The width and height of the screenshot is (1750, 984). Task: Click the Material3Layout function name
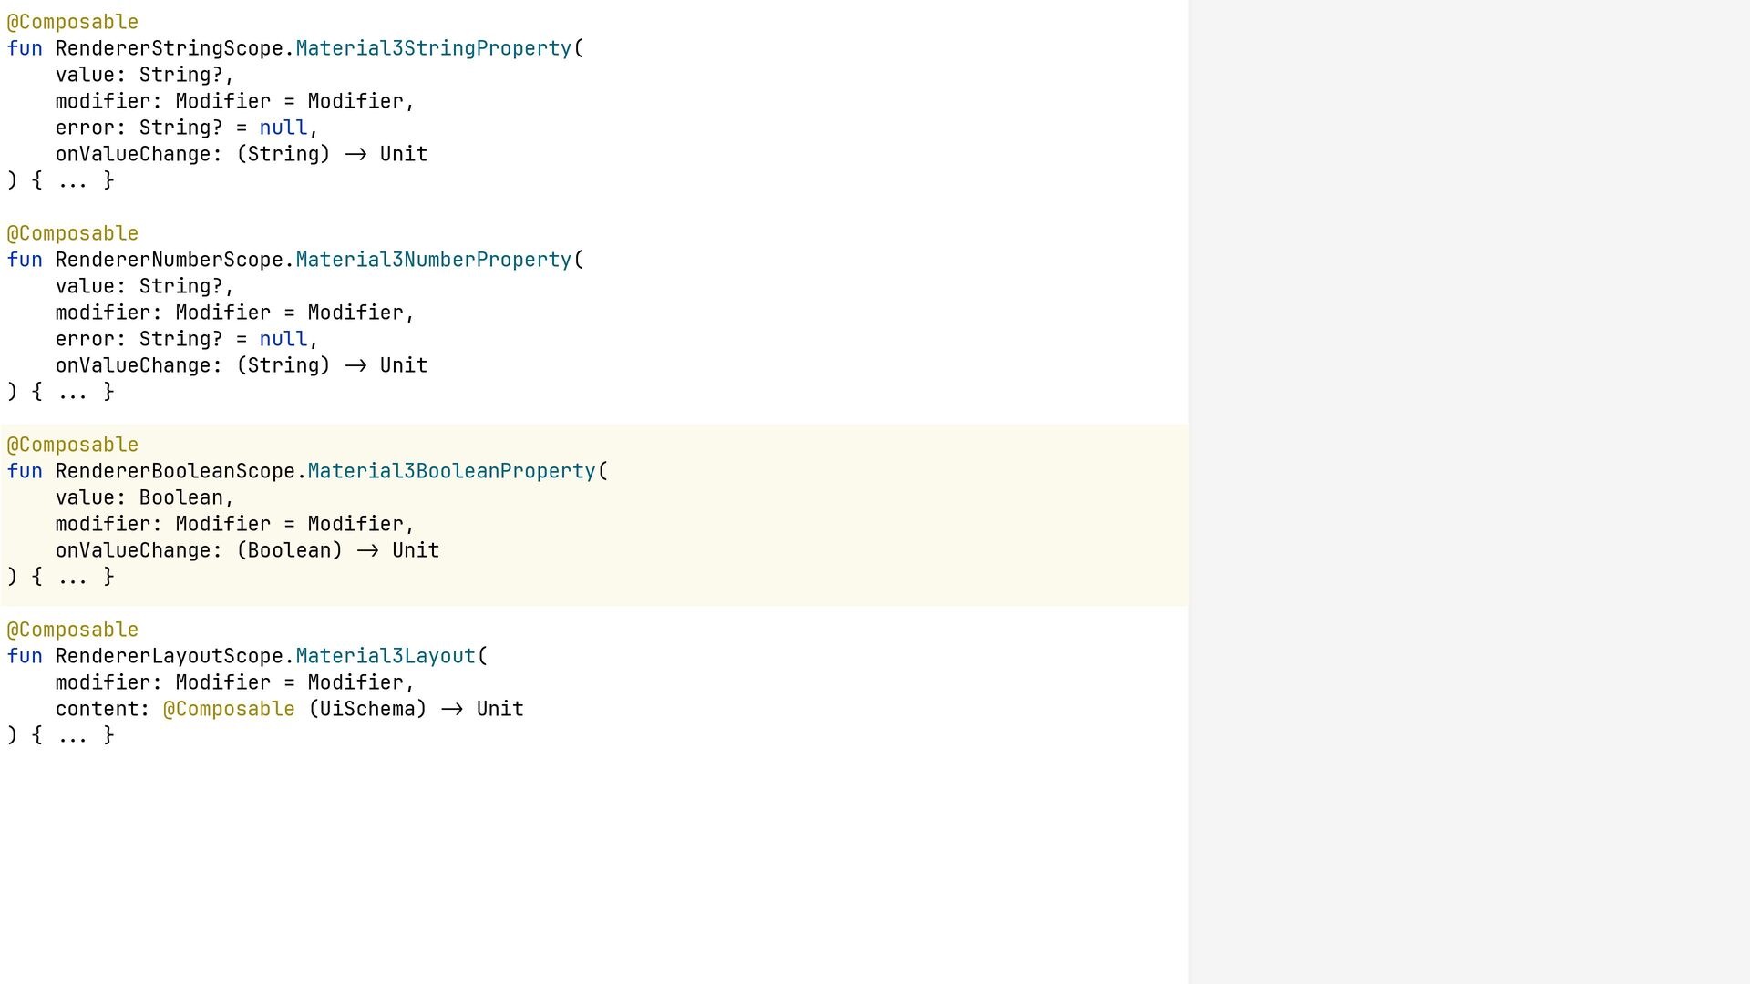(386, 656)
